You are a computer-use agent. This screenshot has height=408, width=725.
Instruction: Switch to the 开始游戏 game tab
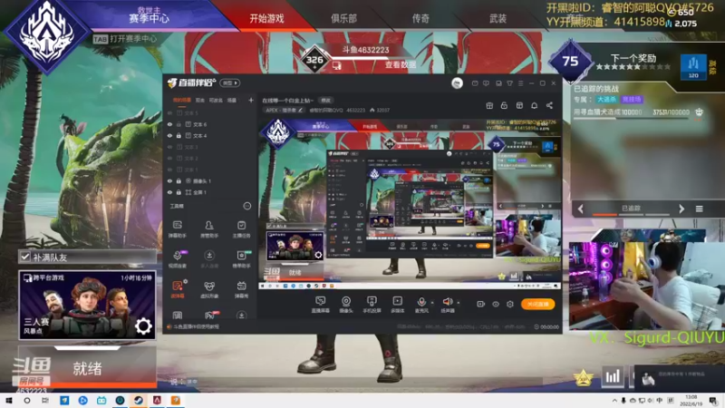266,18
